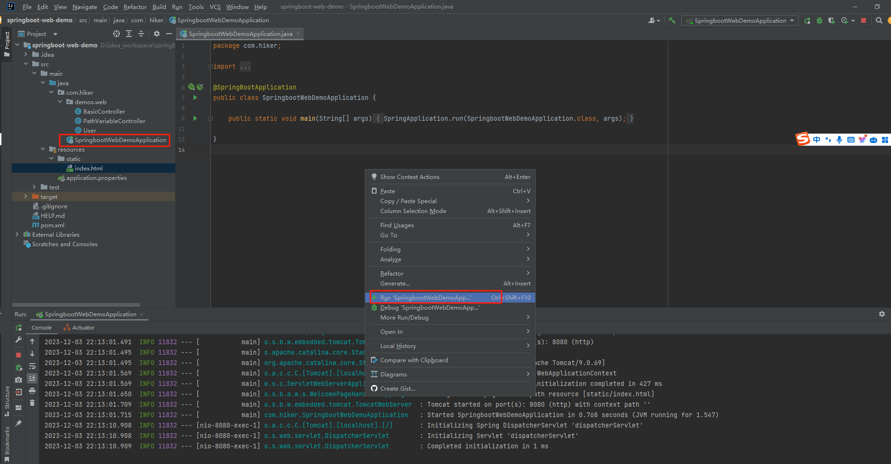Click the Run with Coverage shield icon
891x464 pixels.
tap(831, 20)
